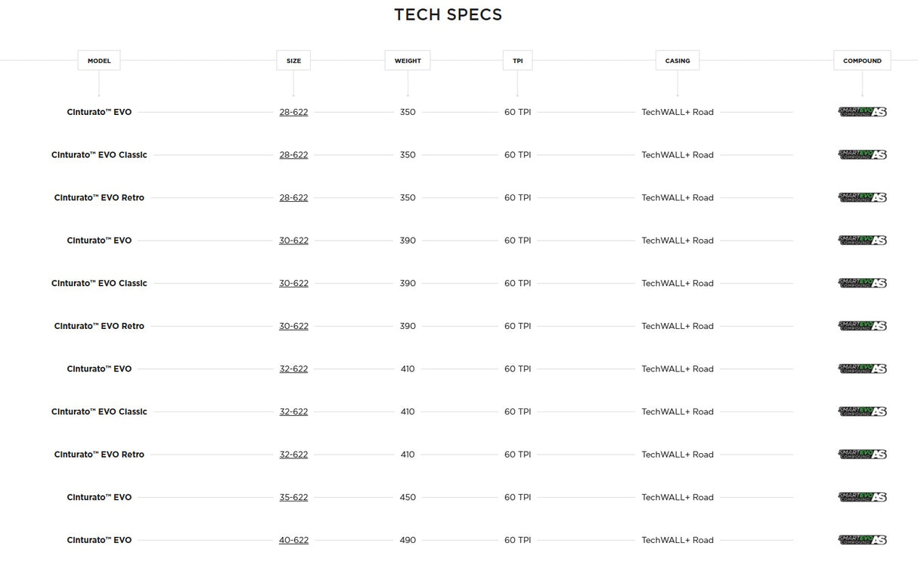Click the TechWALL+ Road casing in 40-622 row
Viewport: 918px width, 565px height.
pyautogui.click(x=678, y=540)
